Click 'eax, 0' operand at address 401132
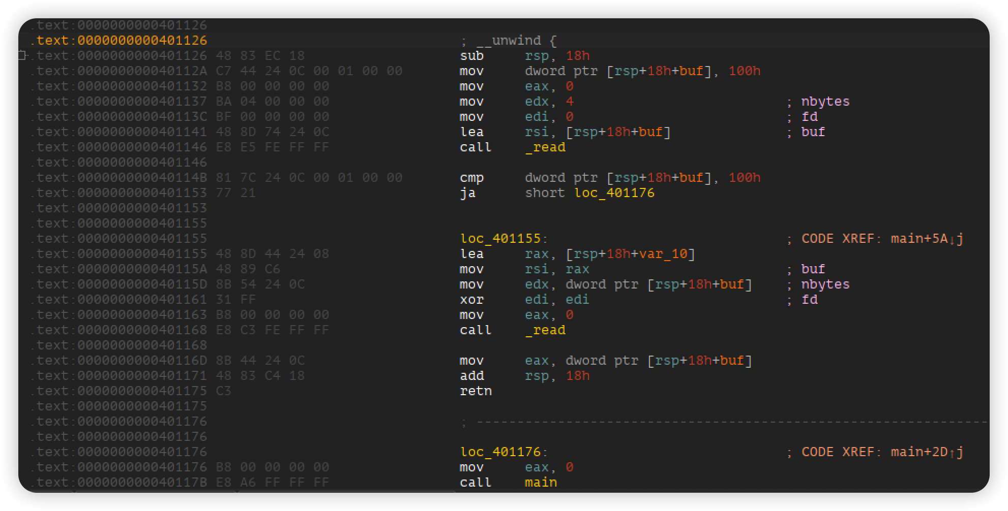The width and height of the screenshot is (1008, 511). pyautogui.click(x=549, y=86)
